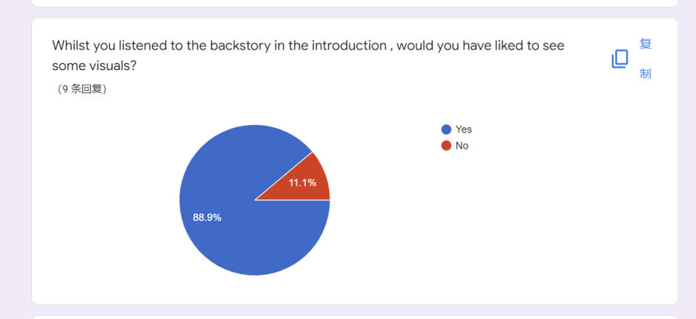Click the red No legend dot
This screenshot has width=696, height=319.
point(446,146)
